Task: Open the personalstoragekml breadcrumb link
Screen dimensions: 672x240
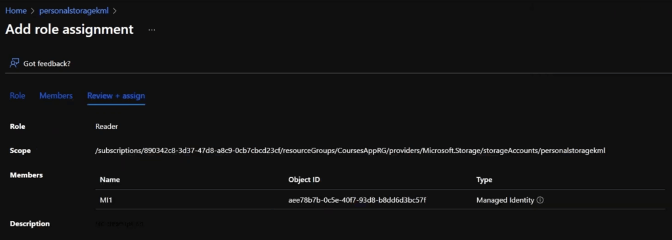Action: tap(74, 10)
